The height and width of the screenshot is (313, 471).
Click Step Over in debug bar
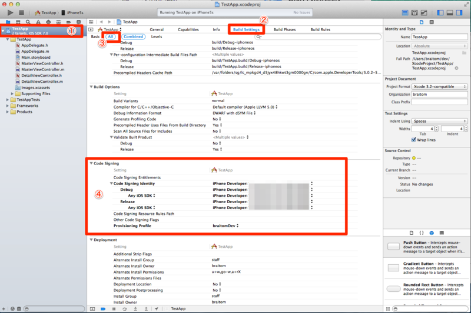(125, 309)
